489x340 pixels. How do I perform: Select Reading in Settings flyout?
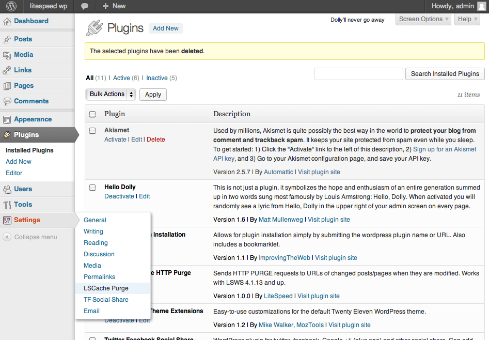[96, 243]
